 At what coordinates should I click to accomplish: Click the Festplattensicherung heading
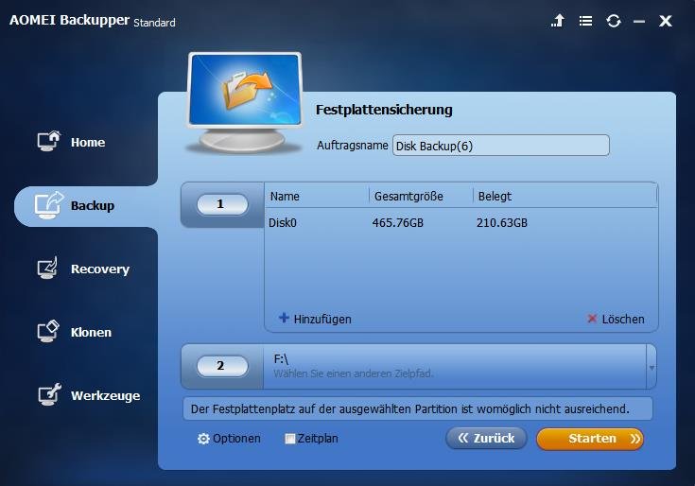coord(384,110)
